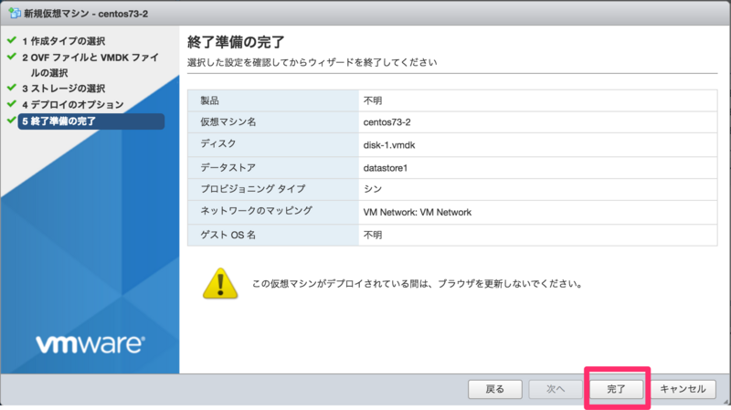Click green checkmark beside 終了準備の完了
Viewport: 731px width, 410px height.
(x=12, y=121)
